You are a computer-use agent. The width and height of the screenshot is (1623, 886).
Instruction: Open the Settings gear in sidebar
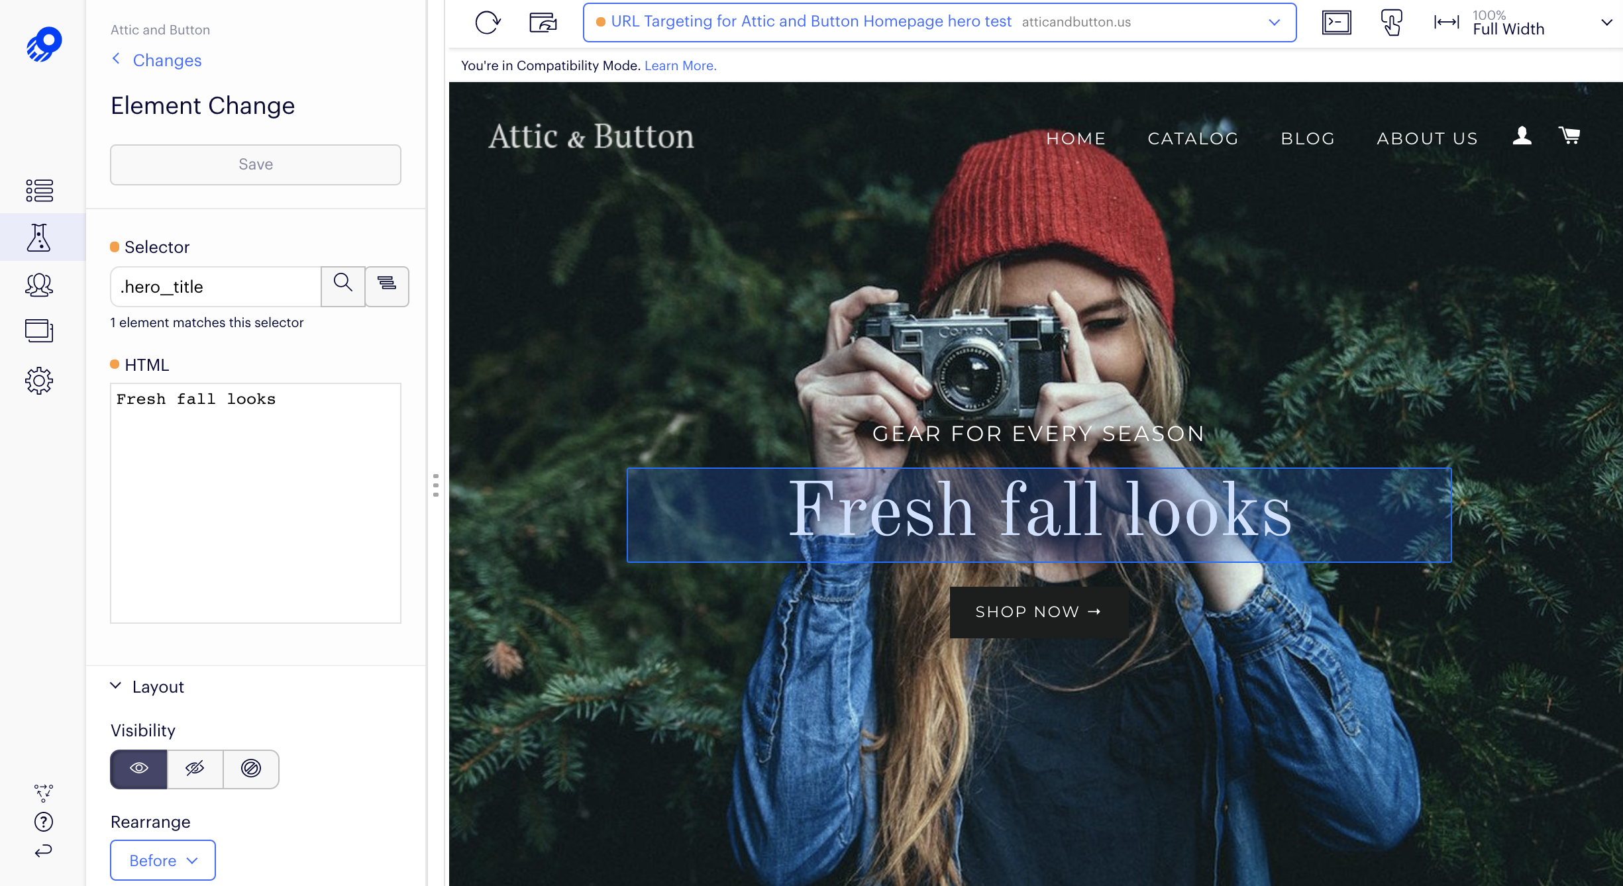[39, 381]
